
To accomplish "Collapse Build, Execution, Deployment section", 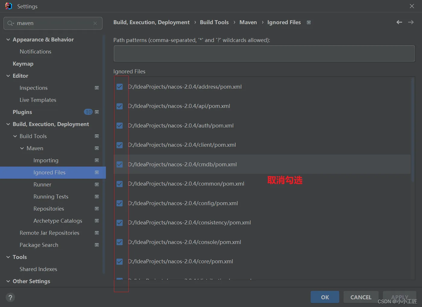I will (8, 124).
